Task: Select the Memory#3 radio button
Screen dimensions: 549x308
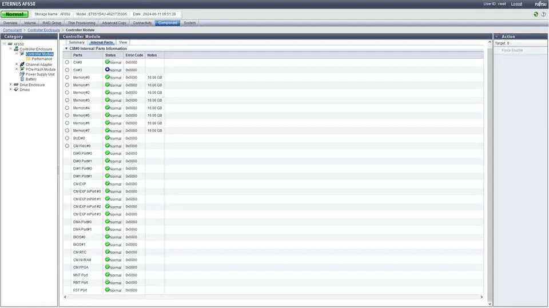Action: point(67,100)
